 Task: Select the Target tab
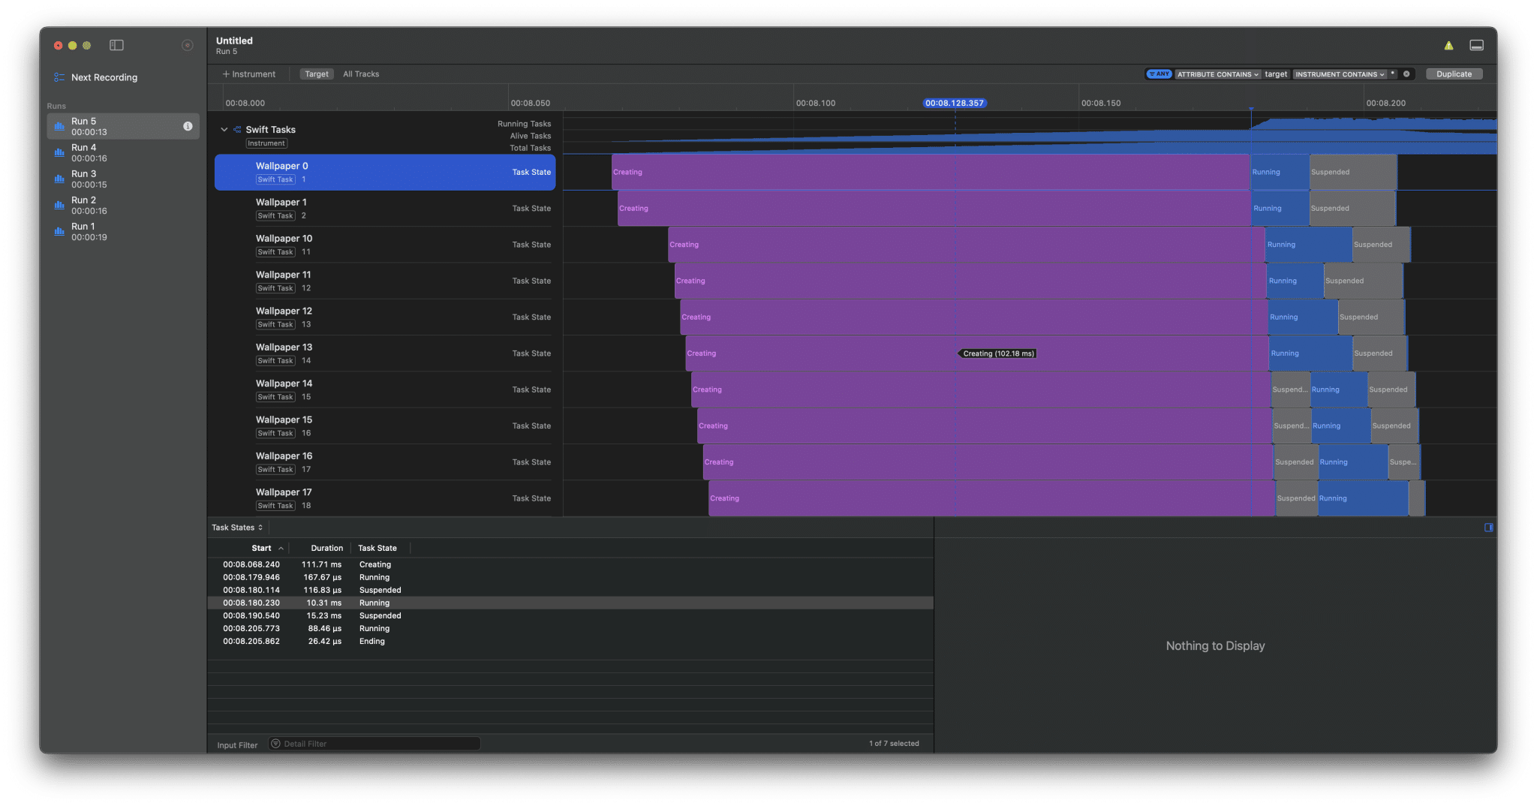316,74
